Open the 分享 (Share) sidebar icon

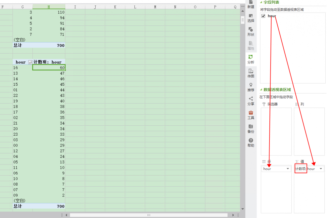point(251,101)
